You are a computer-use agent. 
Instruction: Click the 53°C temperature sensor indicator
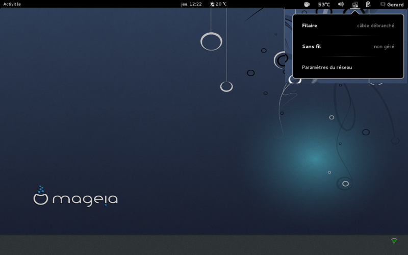click(x=324, y=4)
